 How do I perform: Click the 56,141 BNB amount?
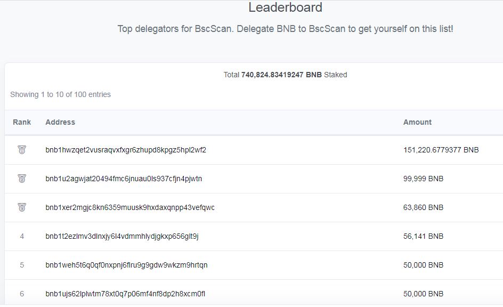423,237
